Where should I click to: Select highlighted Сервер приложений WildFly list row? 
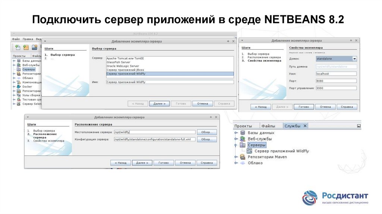(x=170, y=74)
